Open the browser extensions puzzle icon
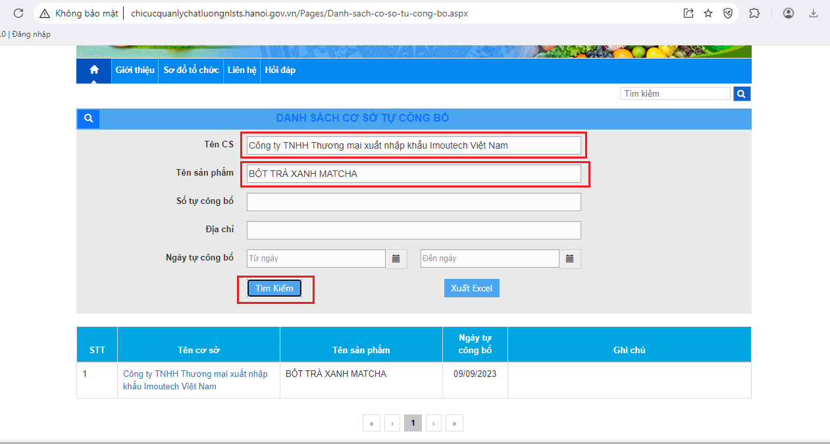The width and height of the screenshot is (830, 444). point(754,13)
